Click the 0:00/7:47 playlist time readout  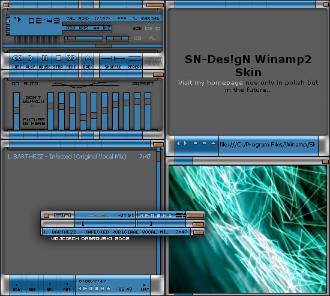[x=92, y=281]
